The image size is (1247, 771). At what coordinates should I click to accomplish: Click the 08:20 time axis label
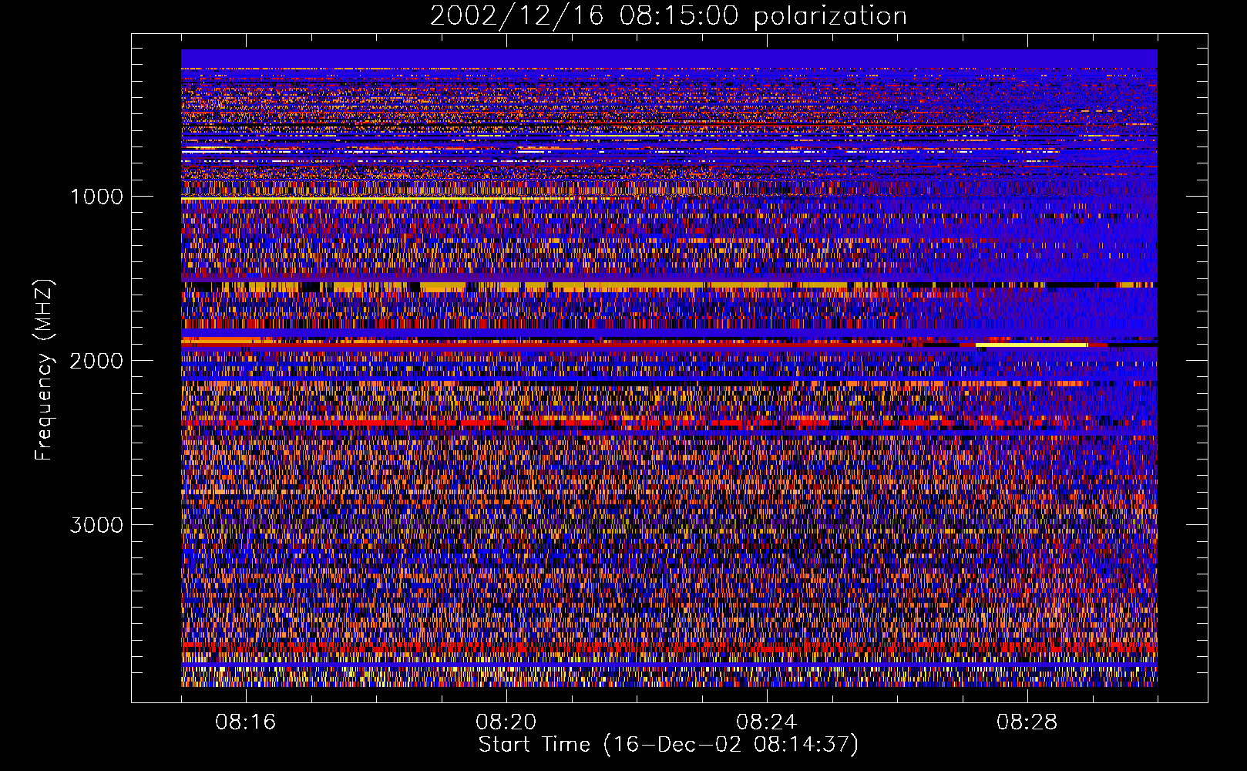[x=506, y=722]
